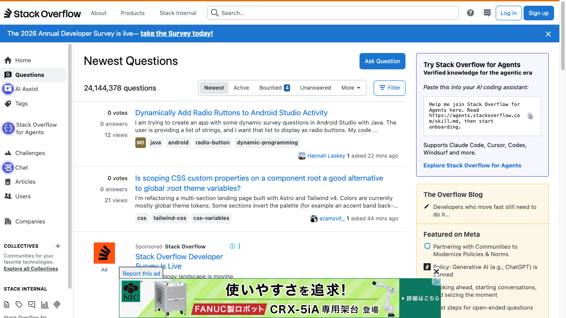Open the Stack Exchange sites switcher icon
This screenshot has height=318, width=566.
click(x=487, y=13)
